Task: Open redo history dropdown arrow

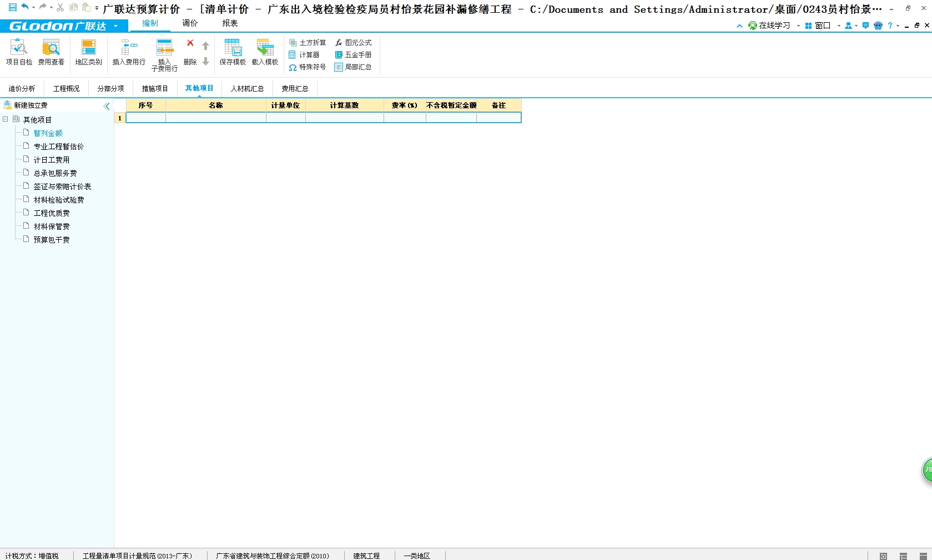Action: (x=51, y=8)
